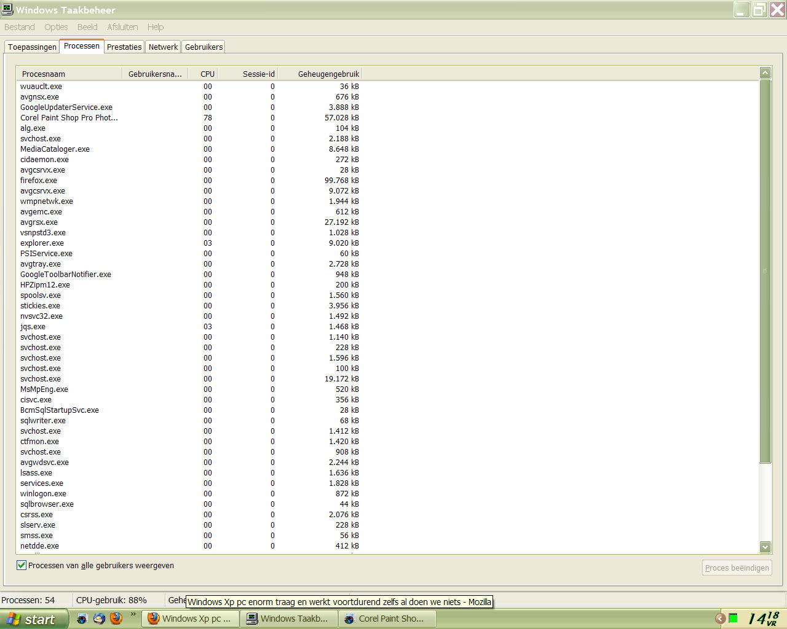The height and width of the screenshot is (629, 787).
Task: Expand hidden system tray icons arrow
Action: click(720, 619)
